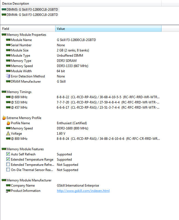Select the 'Unbuffered DIMM' value
Image resolution: width=179 pixels, height=220 pixels.
(x=70, y=56)
